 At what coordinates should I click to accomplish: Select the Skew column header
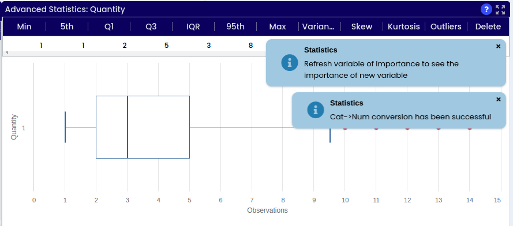coord(362,27)
